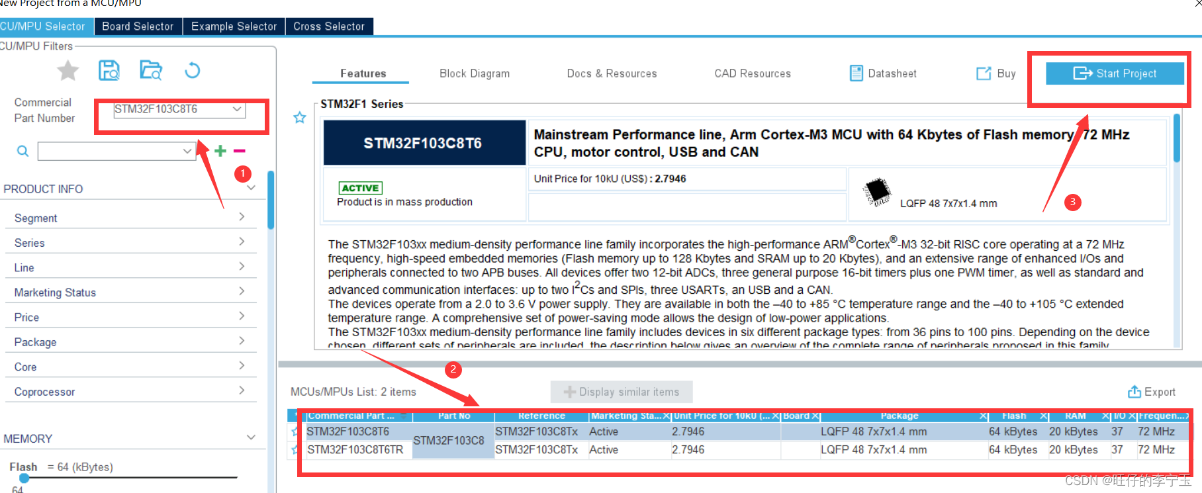
Task: Open the search text combo box dropdown
Action: coord(187,151)
